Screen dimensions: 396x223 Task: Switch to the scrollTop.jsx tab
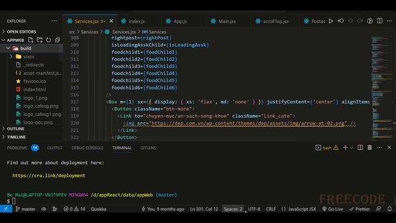pos(276,21)
